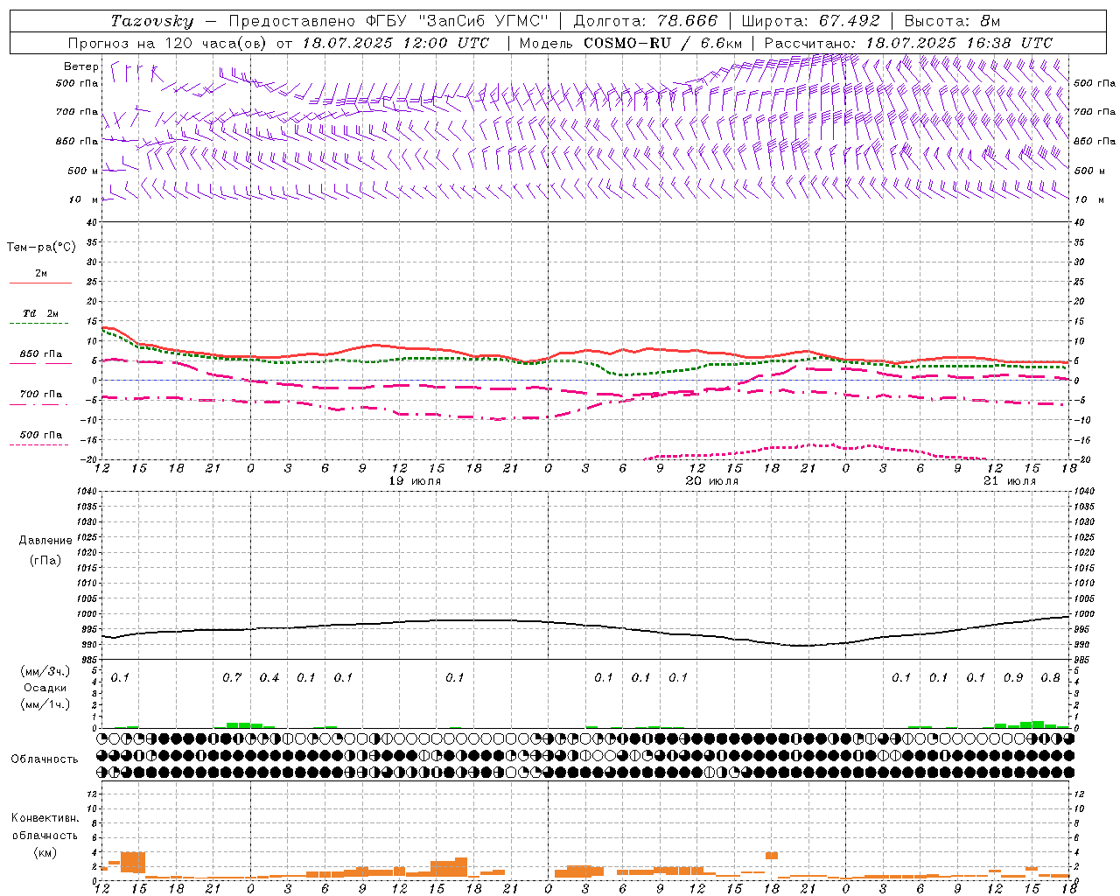
Task: Click the Осадки panel label
Action: click(45, 688)
